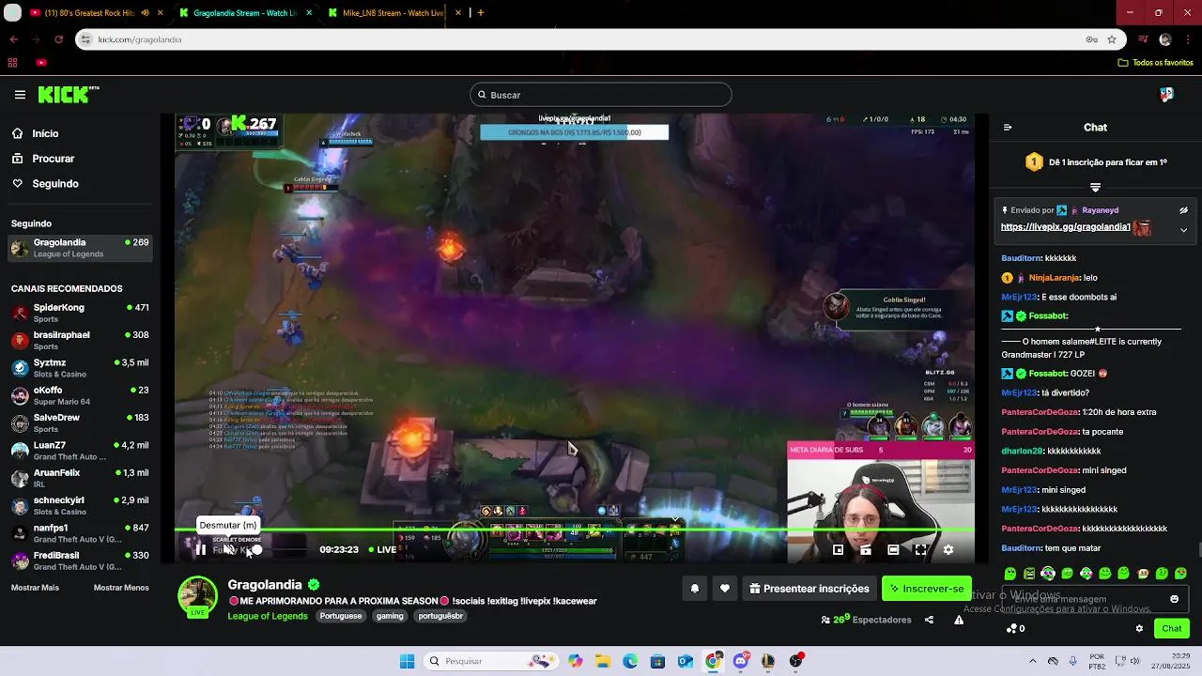This screenshot has height=676, width=1202.
Task: Reload the page in browser
Action: pyautogui.click(x=58, y=39)
